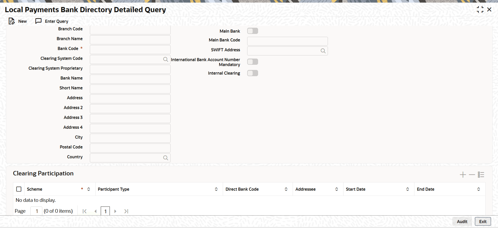Open Country lookup search icon

click(x=165, y=158)
